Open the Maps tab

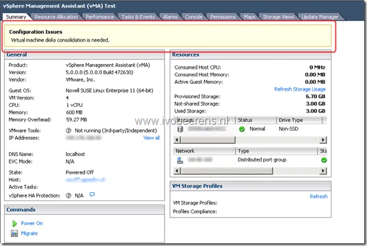(x=249, y=17)
